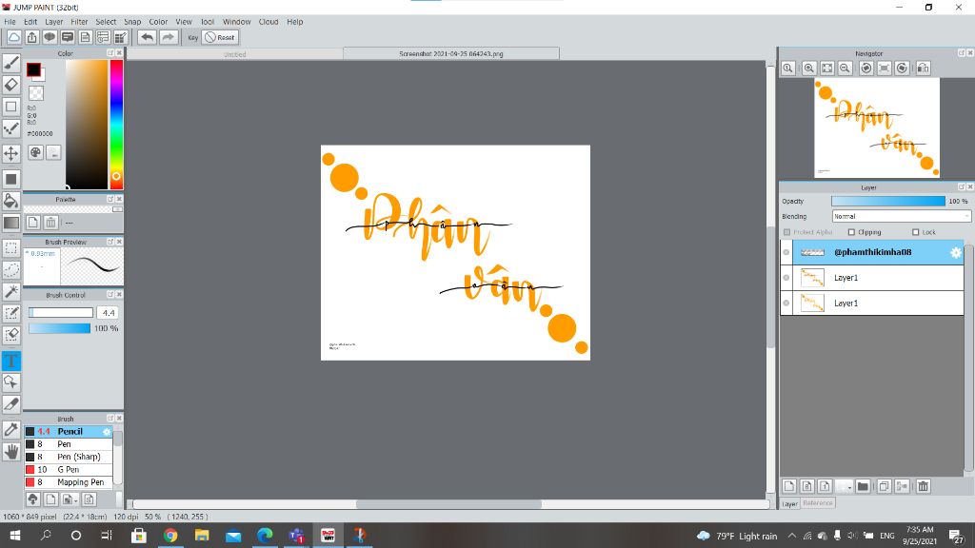Select the Gradient tool

[11, 223]
